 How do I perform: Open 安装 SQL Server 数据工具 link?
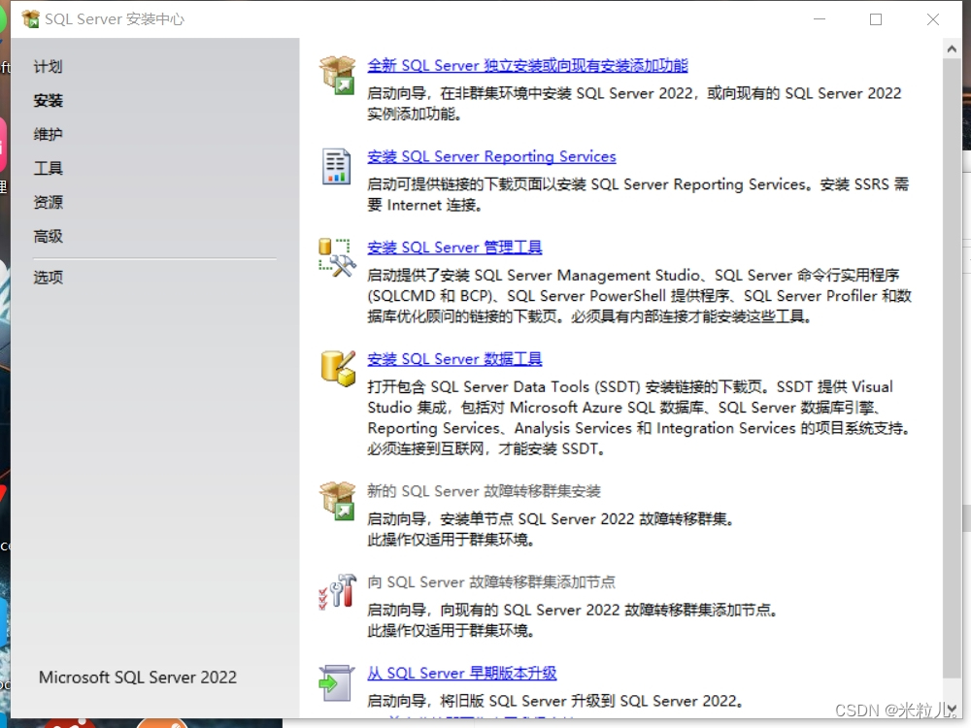tap(454, 359)
